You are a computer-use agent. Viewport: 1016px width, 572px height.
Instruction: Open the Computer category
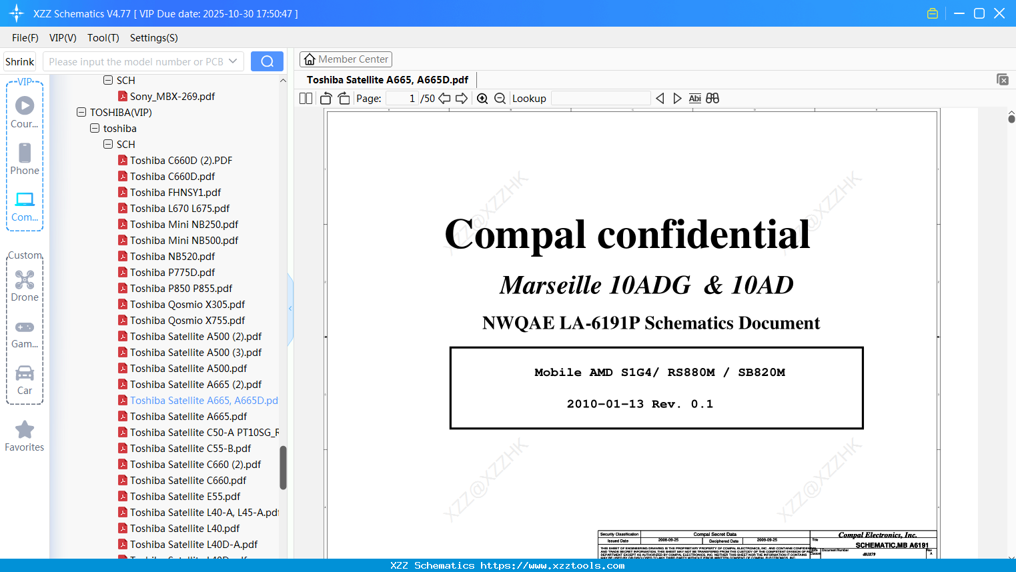click(x=25, y=205)
